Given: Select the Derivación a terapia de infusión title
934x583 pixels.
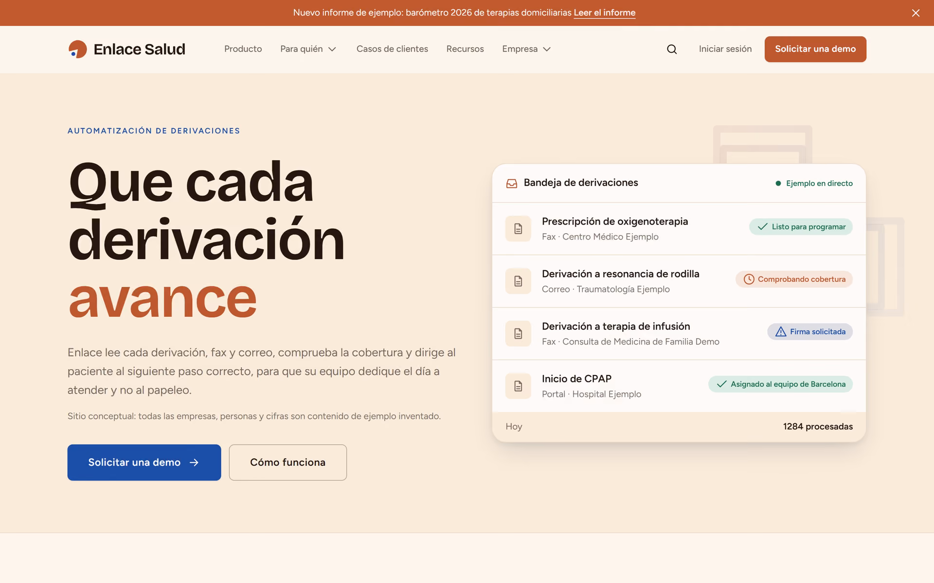Looking at the screenshot, I should (616, 326).
